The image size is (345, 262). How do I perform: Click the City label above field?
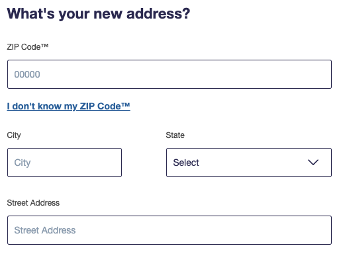click(x=14, y=135)
